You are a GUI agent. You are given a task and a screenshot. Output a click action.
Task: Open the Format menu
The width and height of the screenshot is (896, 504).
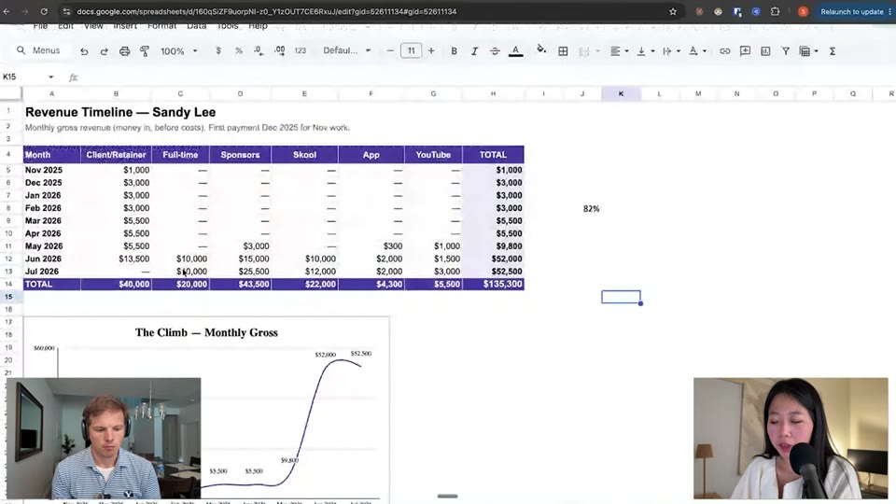pyautogui.click(x=161, y=26)
